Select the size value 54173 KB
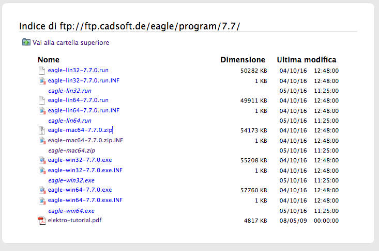379x251 pixels. (x=253, y=130)
